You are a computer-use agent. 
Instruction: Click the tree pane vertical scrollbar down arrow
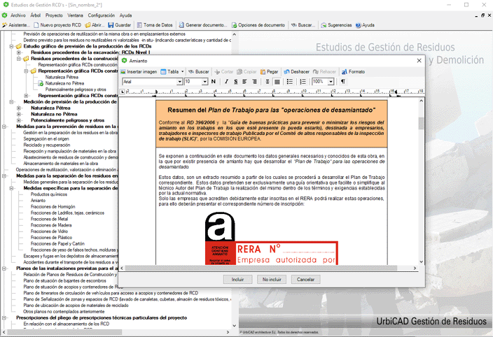tap(234, 326)
